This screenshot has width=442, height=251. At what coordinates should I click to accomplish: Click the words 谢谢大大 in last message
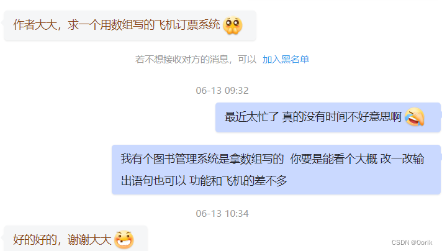[89, 240]
